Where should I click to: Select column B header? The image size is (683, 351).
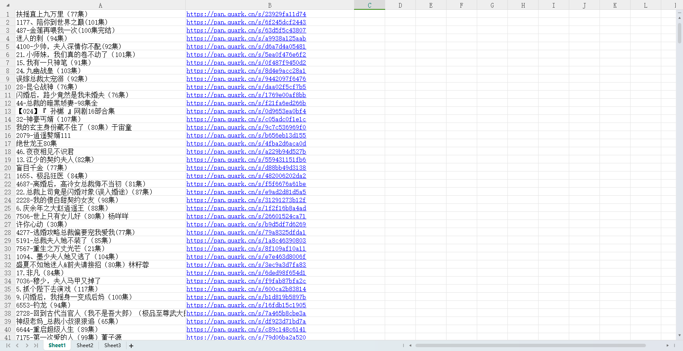pos(270,6)
